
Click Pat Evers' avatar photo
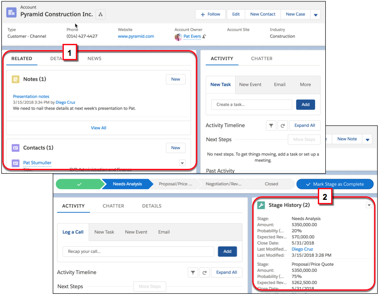click(178, 37)
